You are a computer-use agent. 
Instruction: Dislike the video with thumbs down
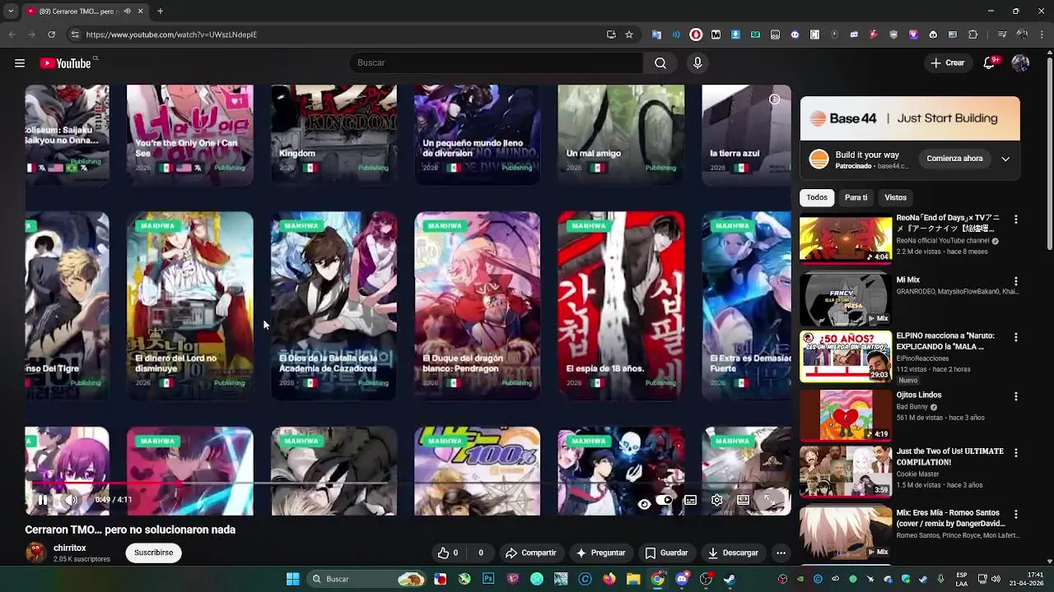pos(479,553)
